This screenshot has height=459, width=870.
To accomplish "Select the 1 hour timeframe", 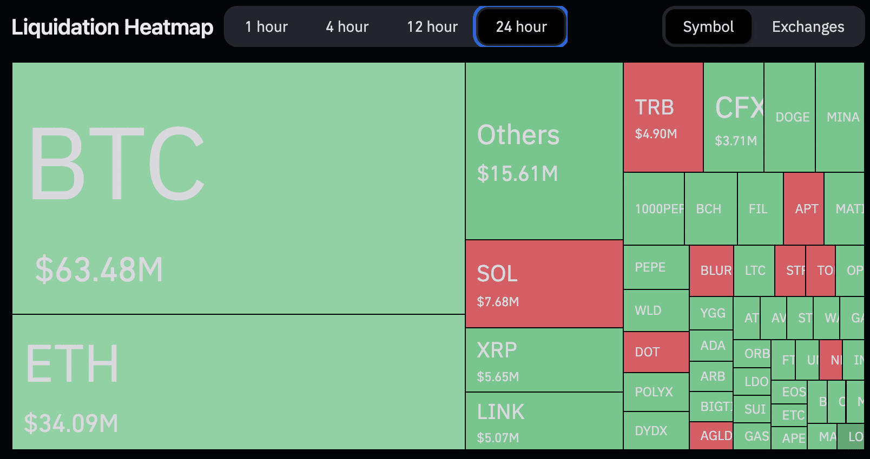I will (266, 27).
